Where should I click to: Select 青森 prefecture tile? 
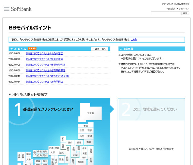tap(86, 126)
